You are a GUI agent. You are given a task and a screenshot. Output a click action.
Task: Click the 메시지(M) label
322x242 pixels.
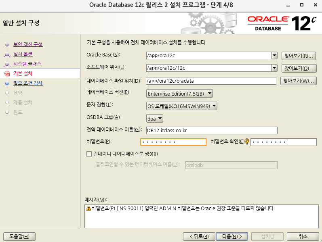tap(96, 200)
